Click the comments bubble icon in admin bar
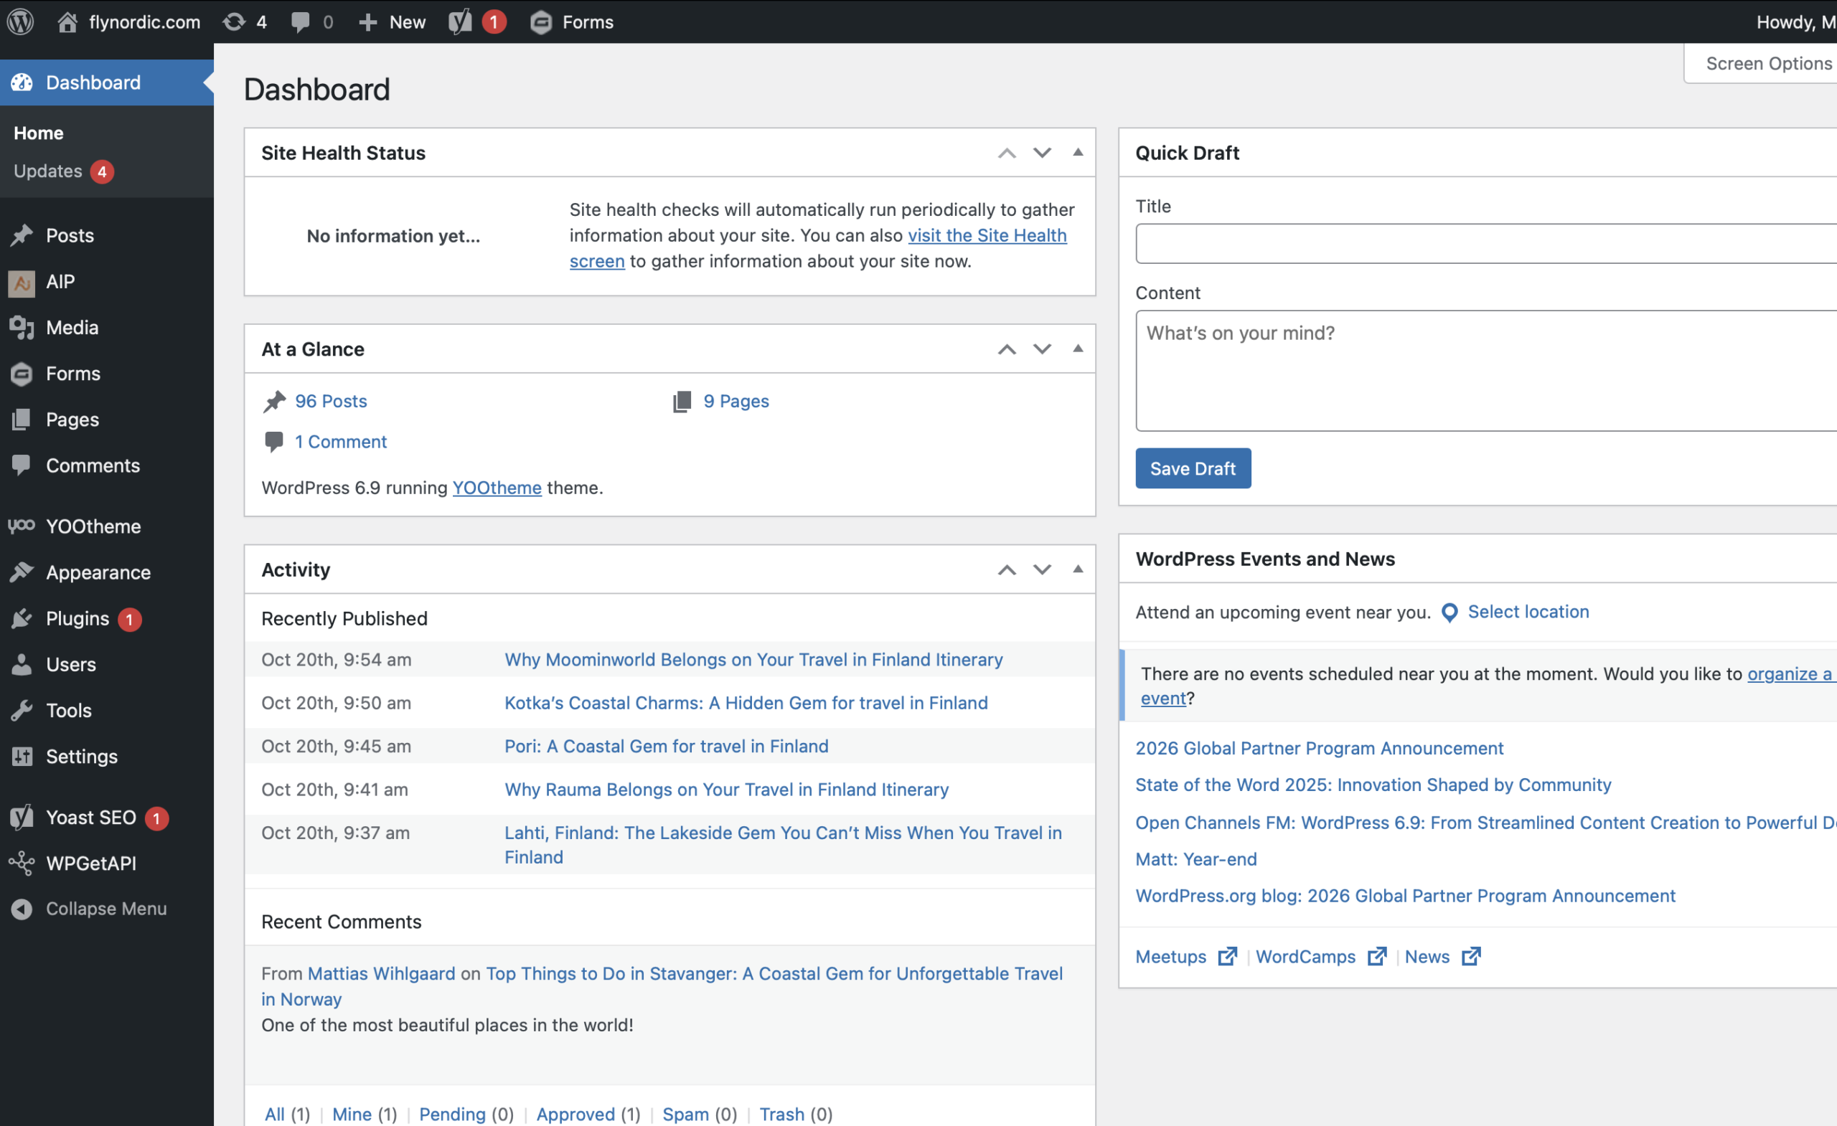This screenshot has width=1837, height=1126. (x=300, y=22)
